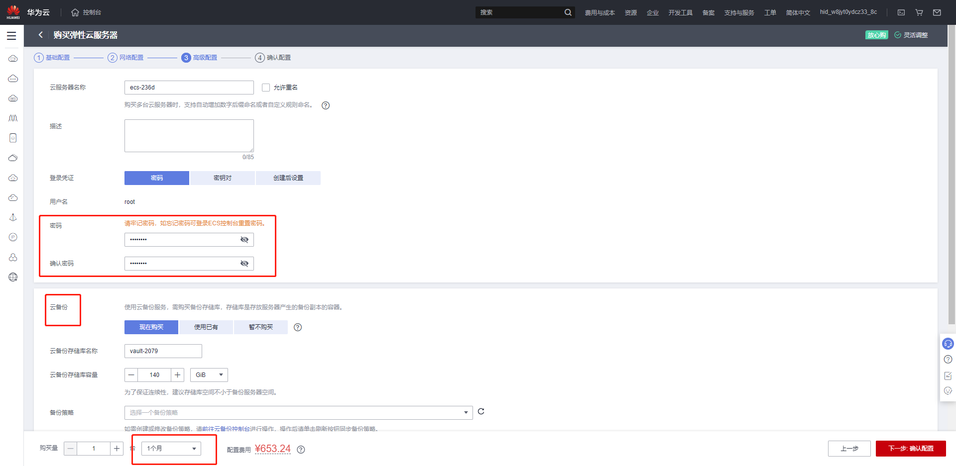956x466 pixels.
Task: Refresh the backup policy list
Action: tap(481, 411)
